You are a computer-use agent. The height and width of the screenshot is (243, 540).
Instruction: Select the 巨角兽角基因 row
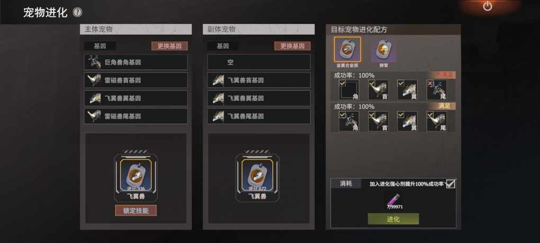pos(136,62)
